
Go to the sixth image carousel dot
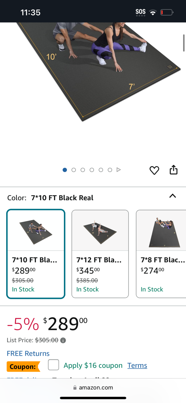(x=110, y=170)
